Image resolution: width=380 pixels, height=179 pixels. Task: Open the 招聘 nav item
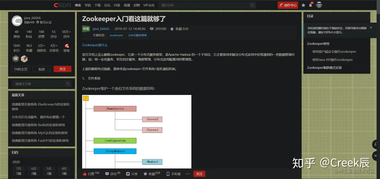point(137,5)
